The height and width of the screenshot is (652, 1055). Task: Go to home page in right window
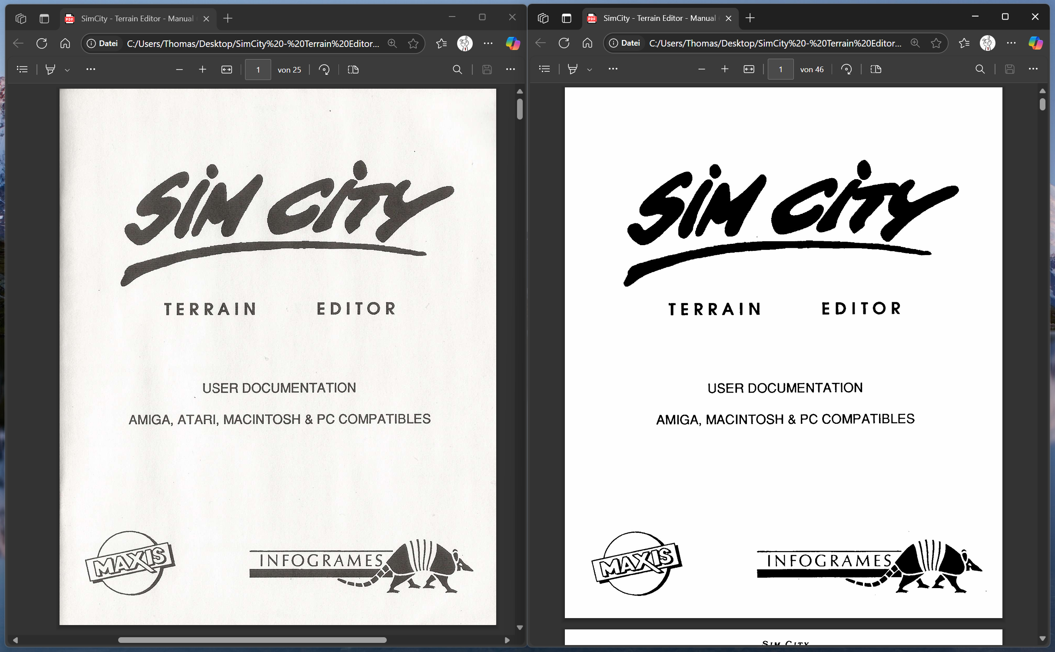click(x=587, y=43)
